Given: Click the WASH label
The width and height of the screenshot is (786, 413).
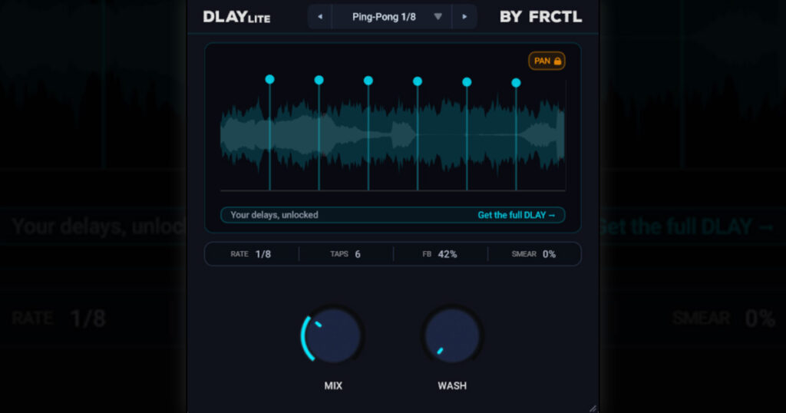Looking at the screenshot, I should [x=452, y=386].
